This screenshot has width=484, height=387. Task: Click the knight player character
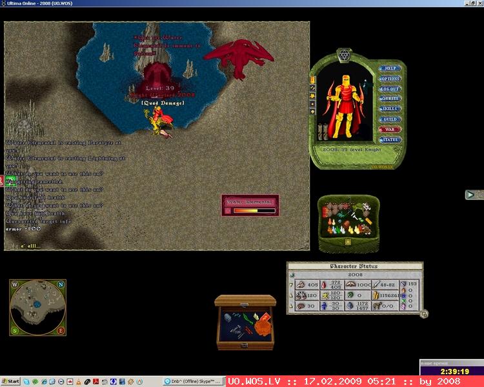click(159, 122)
